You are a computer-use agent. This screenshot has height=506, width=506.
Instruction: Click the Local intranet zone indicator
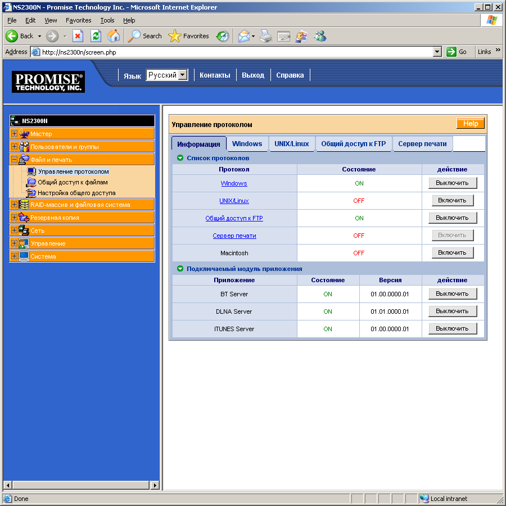coord(444,499)
